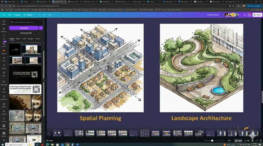Open the File menu

tap(10, 15)
